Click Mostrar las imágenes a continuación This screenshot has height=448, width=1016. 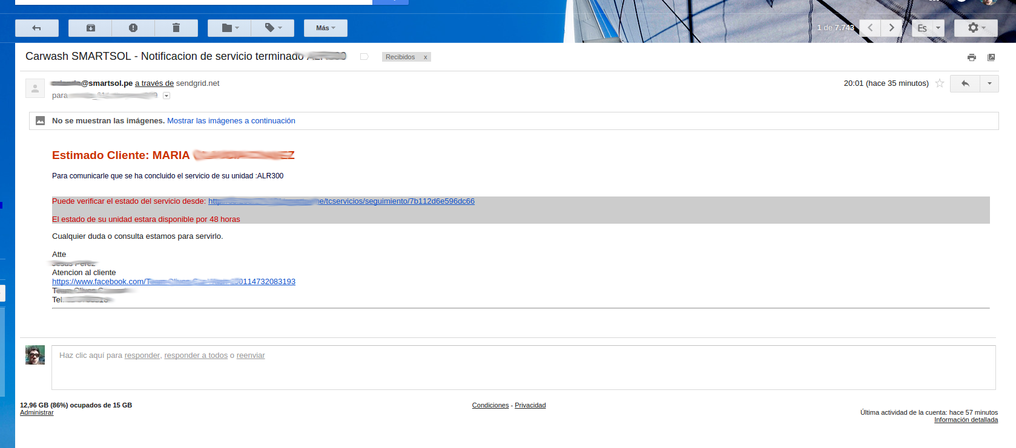(231, 121)
